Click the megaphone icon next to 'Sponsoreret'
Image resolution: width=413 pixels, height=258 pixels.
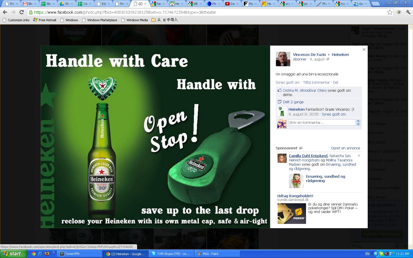300,148
